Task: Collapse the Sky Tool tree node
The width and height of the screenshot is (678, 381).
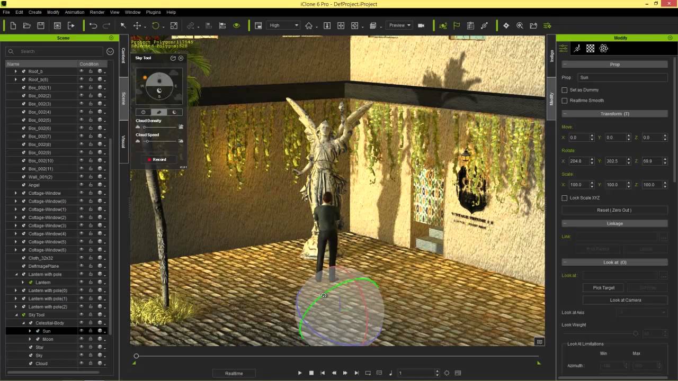Action: click(x=16, y=315)
